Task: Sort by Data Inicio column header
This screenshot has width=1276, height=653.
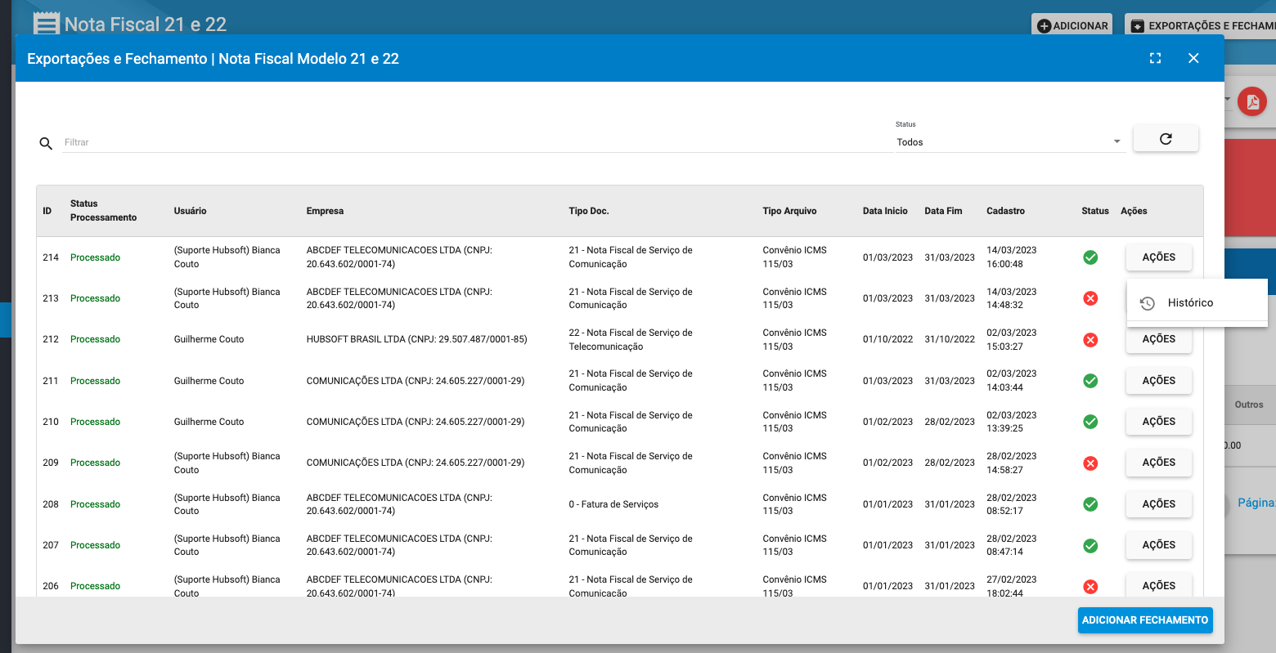Action: 885,211
